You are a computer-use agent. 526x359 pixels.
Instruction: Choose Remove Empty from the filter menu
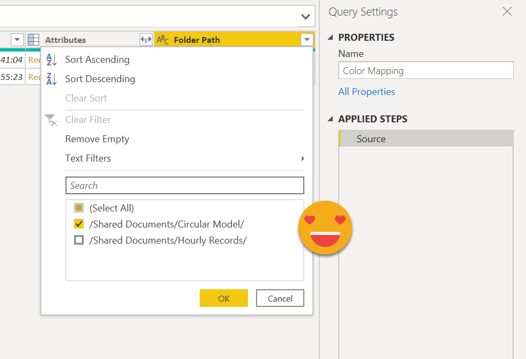97,139
